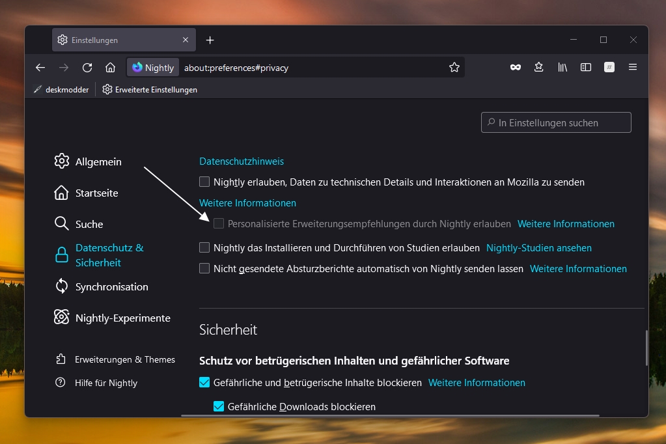Focus the 'In Einstellungen suchen' search field
This screenshot has height=444, width=666.
pyautogui.click(x=556, y=123)
